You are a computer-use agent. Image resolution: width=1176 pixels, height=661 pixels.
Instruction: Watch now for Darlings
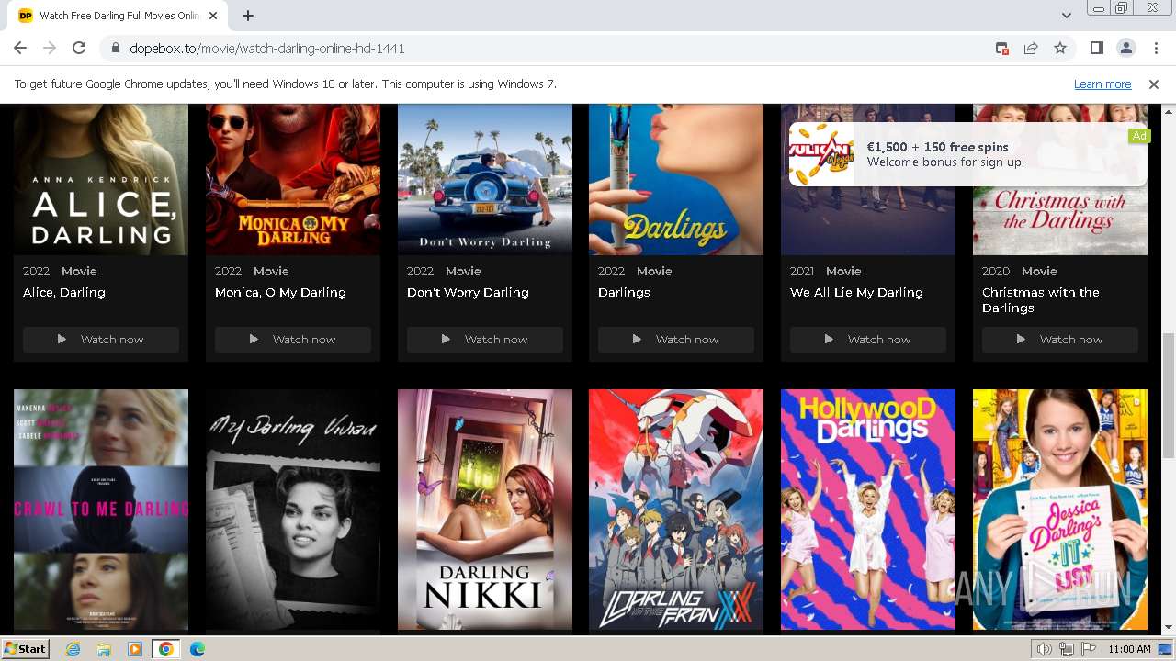tap(676, 340)
